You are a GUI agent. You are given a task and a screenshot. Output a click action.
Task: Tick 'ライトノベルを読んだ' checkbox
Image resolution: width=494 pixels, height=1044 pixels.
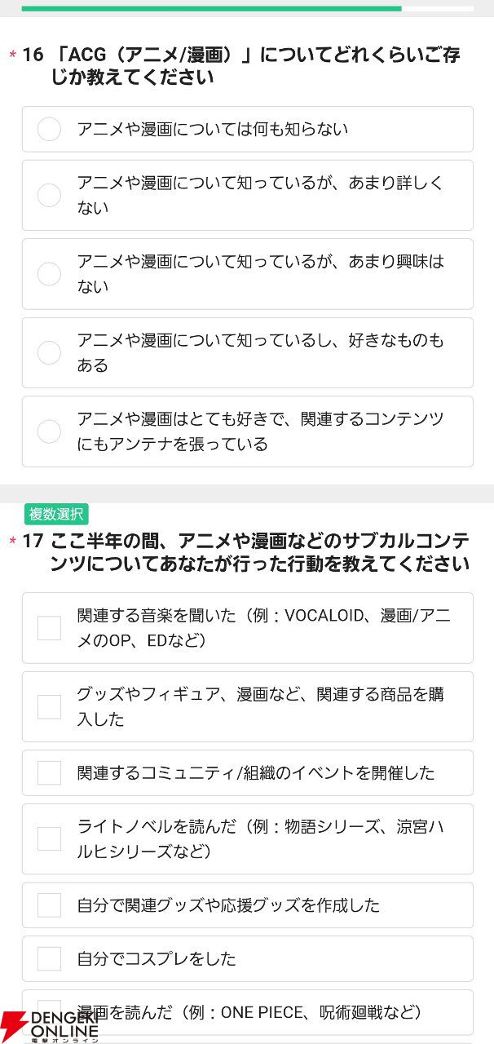click(x=247, y=838)
